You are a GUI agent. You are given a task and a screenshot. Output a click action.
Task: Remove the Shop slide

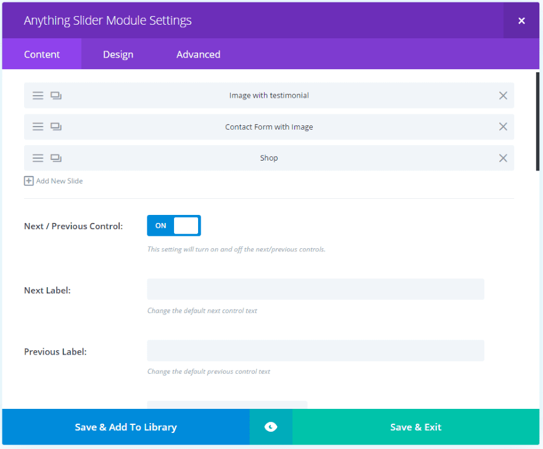[503, 158]
